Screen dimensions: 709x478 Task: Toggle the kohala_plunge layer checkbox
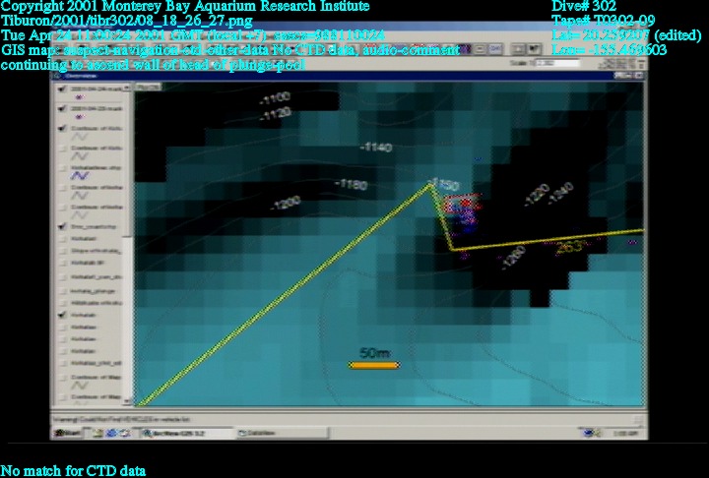(x=62, y=291)
